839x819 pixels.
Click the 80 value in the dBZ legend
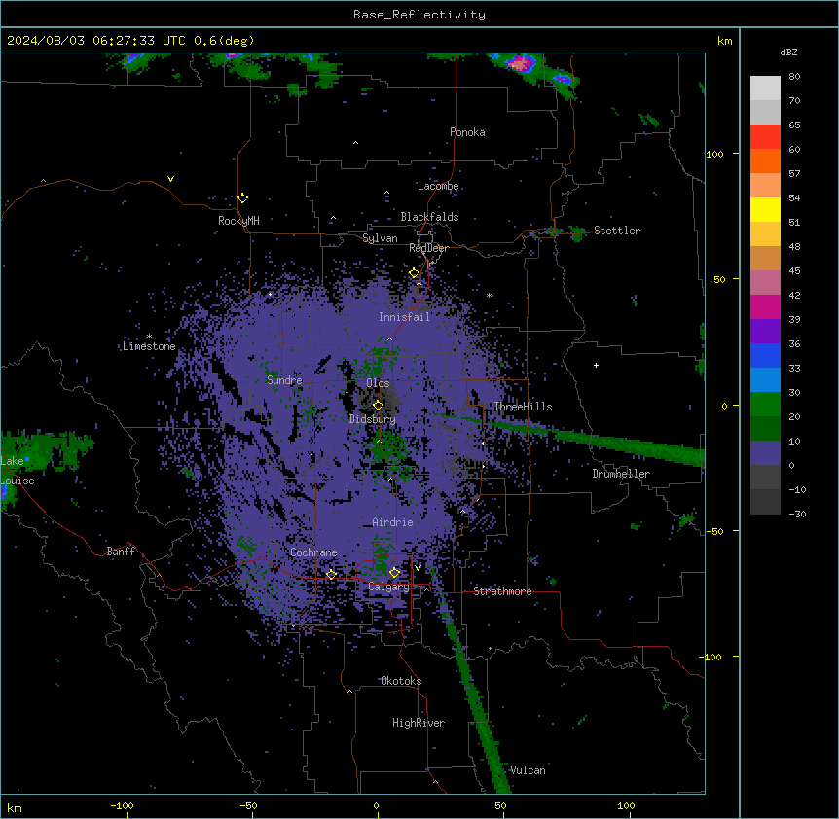[794, 77]
